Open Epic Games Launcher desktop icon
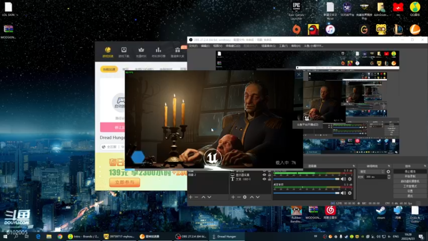 pyautogui.click(x=296, y=11)
